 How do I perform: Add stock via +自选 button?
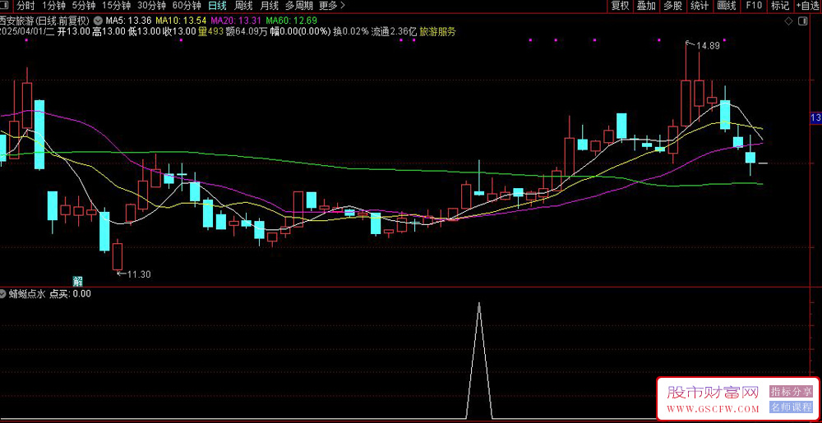[x=808, y=6]
